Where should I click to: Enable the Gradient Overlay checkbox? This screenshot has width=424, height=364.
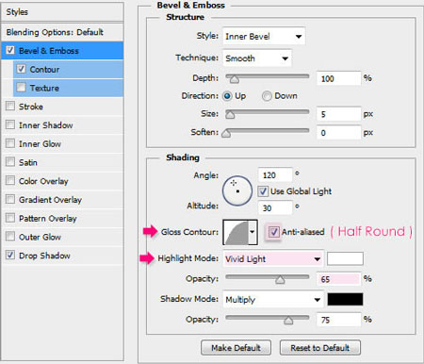coord(10,199)
